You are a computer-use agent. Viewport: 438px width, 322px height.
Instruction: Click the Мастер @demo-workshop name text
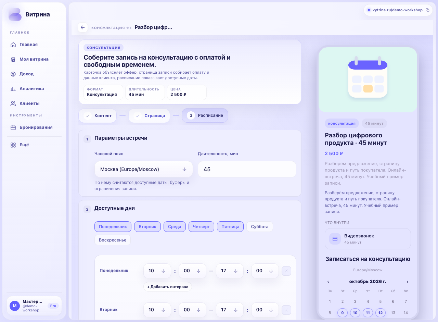pyautogui.click(x=33, y=306)
